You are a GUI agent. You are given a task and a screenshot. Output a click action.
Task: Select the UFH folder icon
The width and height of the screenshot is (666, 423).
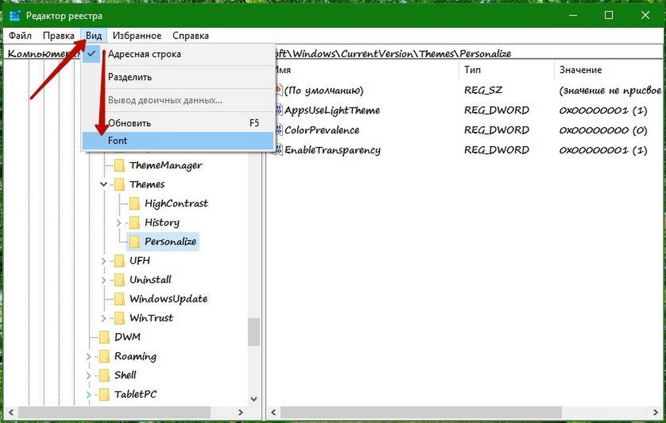point(119,261)
